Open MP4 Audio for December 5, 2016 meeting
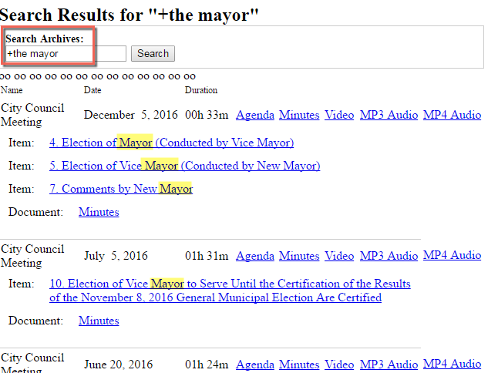This screenshot has width=498, height=373. 452,115
